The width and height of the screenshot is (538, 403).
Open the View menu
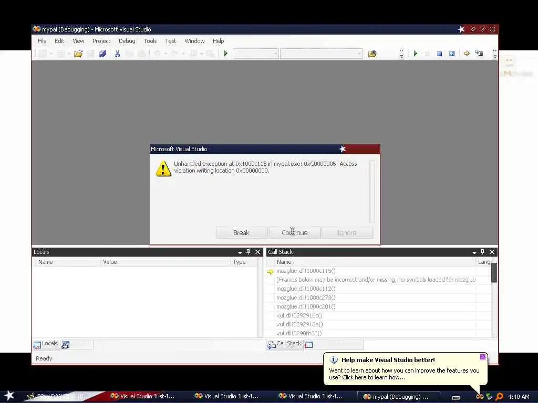[x=78, y=41]
